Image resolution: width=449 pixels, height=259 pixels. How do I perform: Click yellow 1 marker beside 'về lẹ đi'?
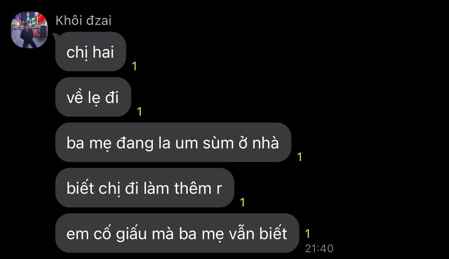click(139, 112)
